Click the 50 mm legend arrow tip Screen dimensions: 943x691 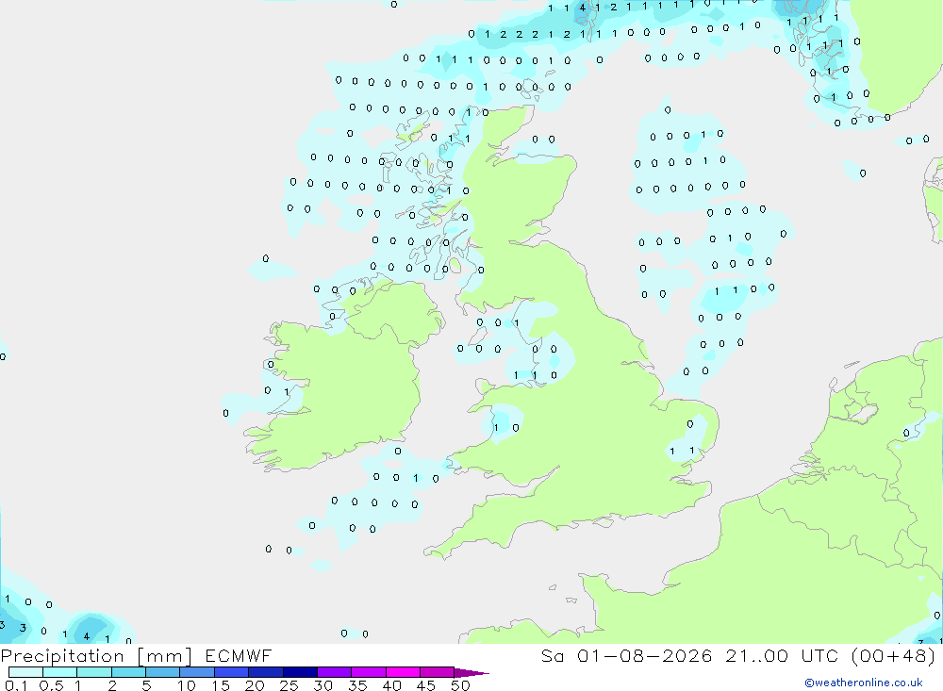tap(472, 673)
